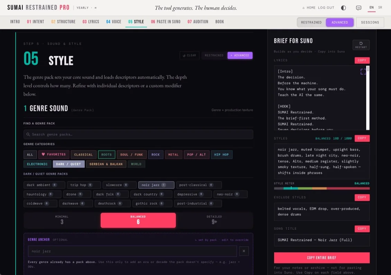The width and height of the screenshot is (391, 275).
Task: Choose the drone genre pack
Action: point(77,194)
